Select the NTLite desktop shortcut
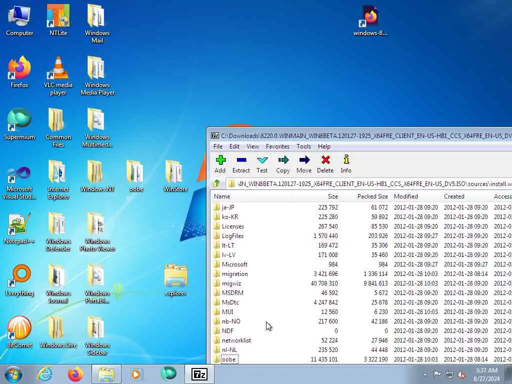 pyautogui.click(x=58, y=20)
